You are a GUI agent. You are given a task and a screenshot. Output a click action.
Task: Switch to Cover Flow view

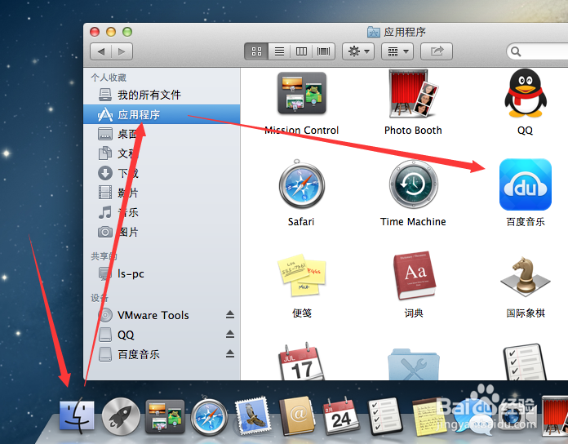[x=323, y=51]
